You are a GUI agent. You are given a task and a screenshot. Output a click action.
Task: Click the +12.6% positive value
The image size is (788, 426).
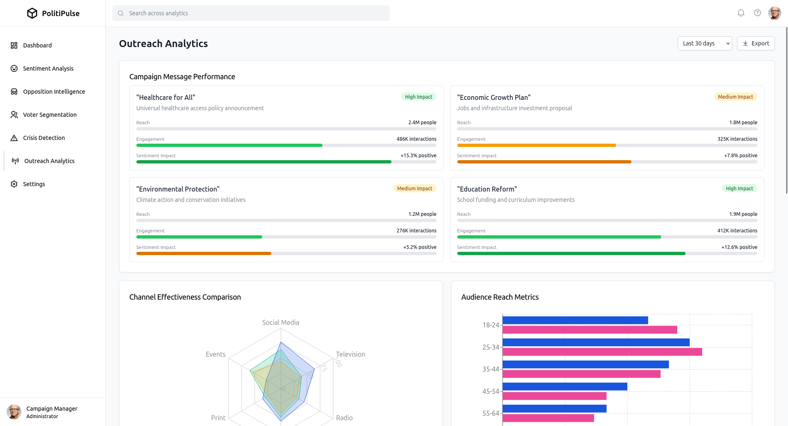pos(739,247)
